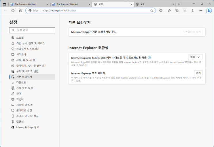214x147 pixels.
Task: Click the 원래대로 설정 reset icon
Action: (x=13, y=110)
